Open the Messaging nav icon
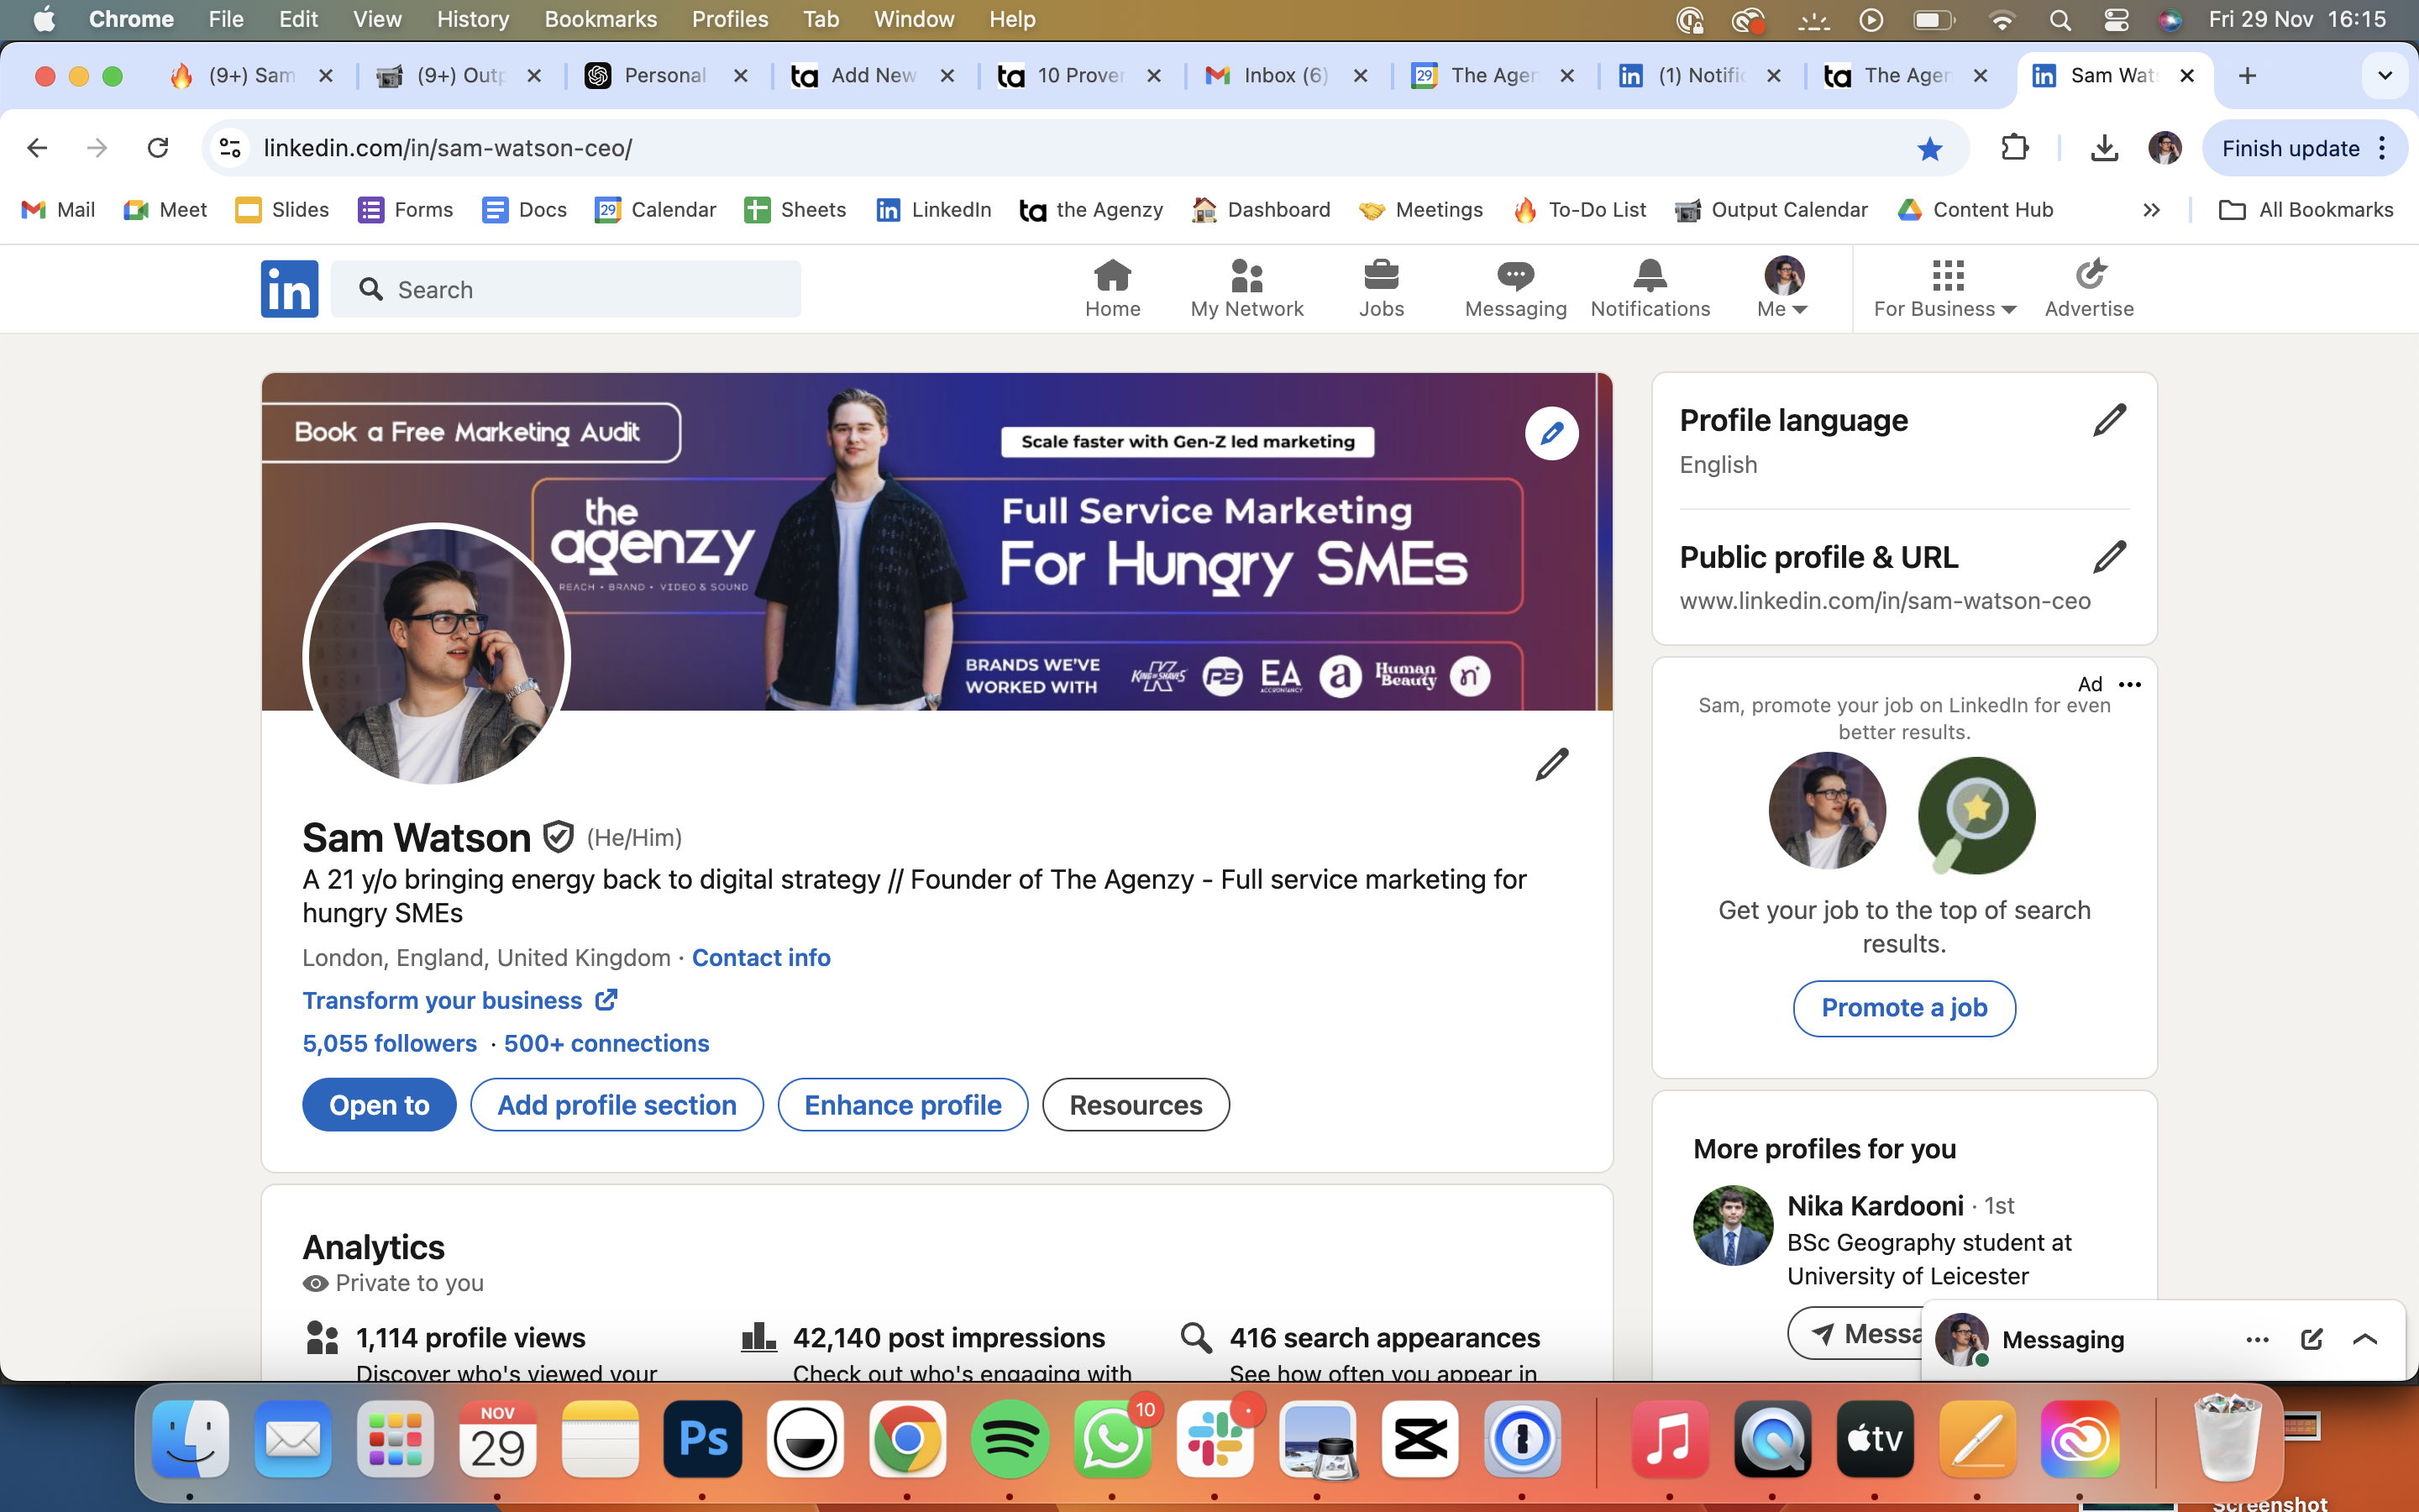Image resolution: width=2419 pixels, height=1512 pixels. pos(1515,289)
